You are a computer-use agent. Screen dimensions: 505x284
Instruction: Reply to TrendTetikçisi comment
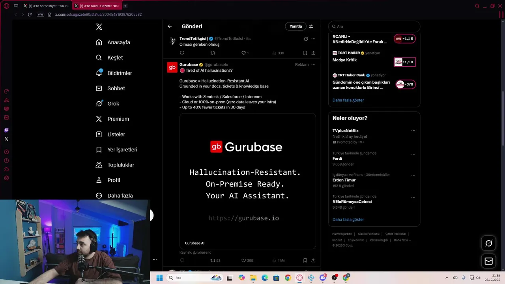pyautogui.click(x=182, y=53)
